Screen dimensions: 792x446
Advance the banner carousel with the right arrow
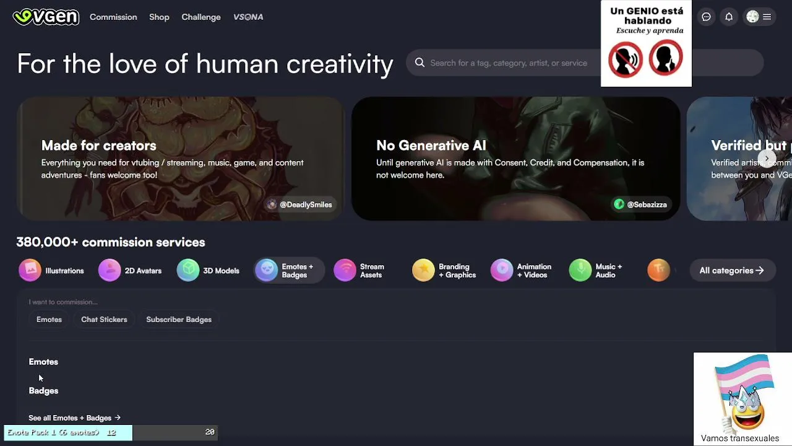[x=767, y=159]
